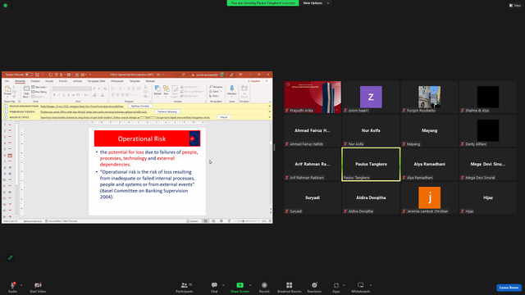Click the Bagikan (Share) button
Viewport: 525px width, 295px height.
click(x=254, y=81)
